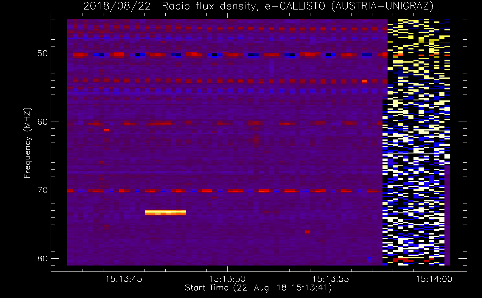Viewport: 482px width, 298px height.
Task: Click the bright yellow burst near 73 MHz
Action: tap(166, 212)
